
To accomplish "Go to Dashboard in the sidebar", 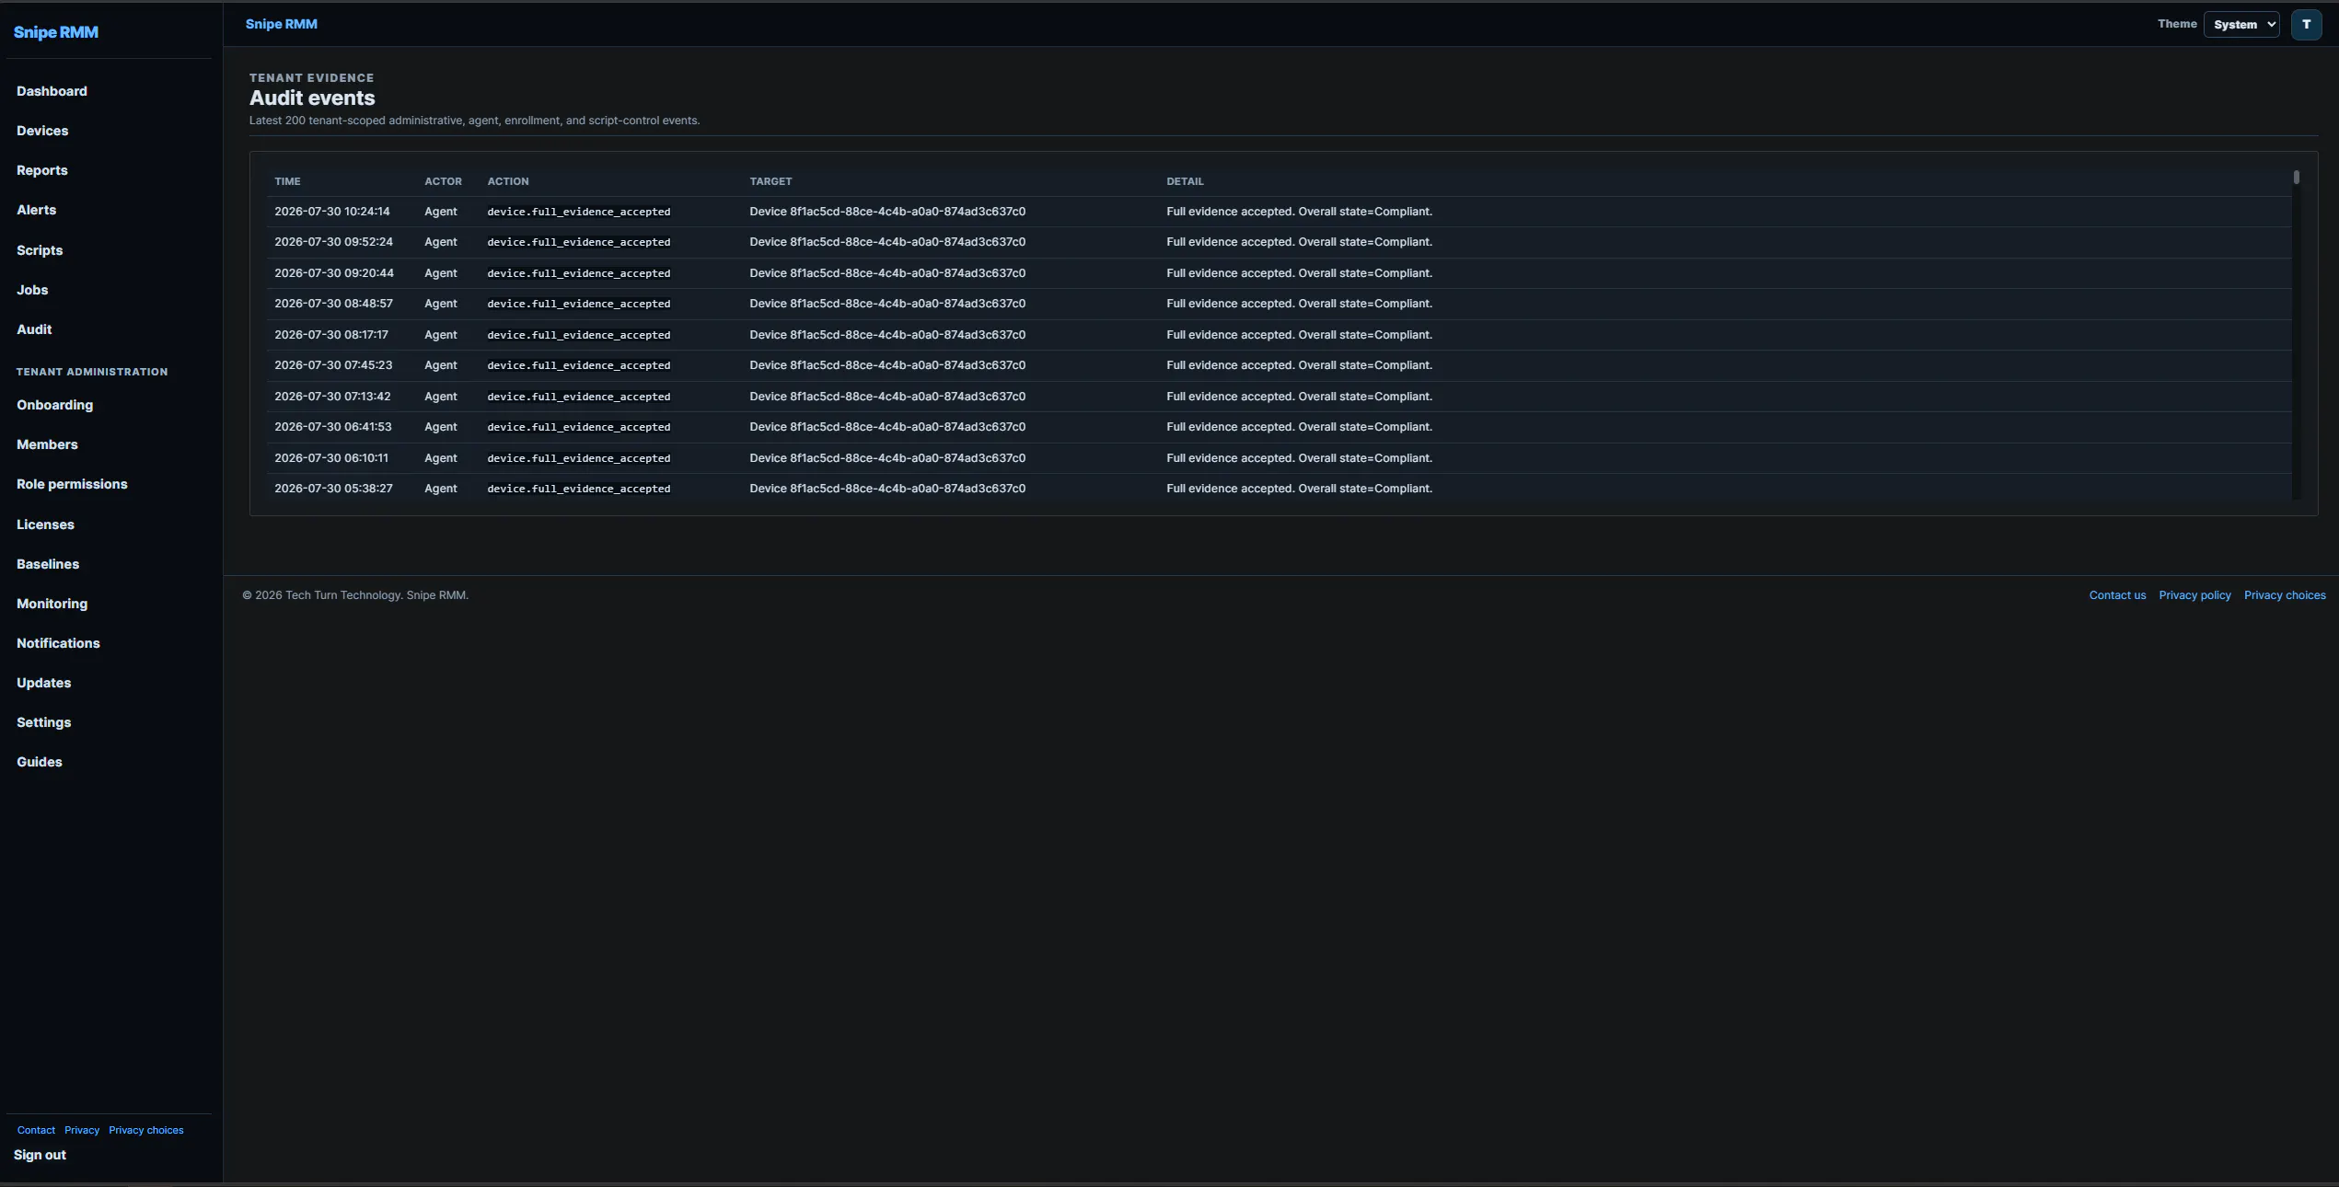I will click(52, 91).
